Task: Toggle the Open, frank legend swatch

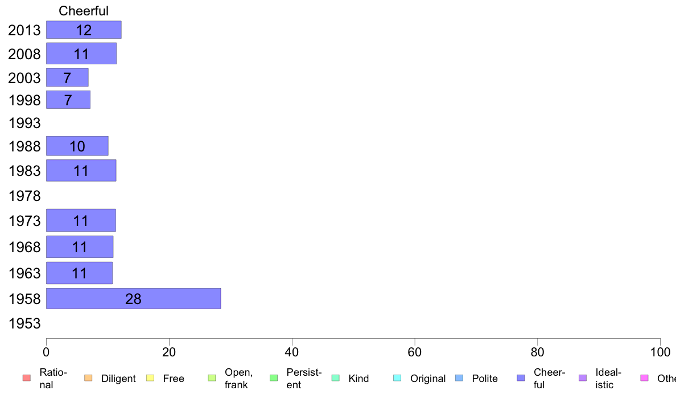Action: pyautogui.click(x=212, y=379)
